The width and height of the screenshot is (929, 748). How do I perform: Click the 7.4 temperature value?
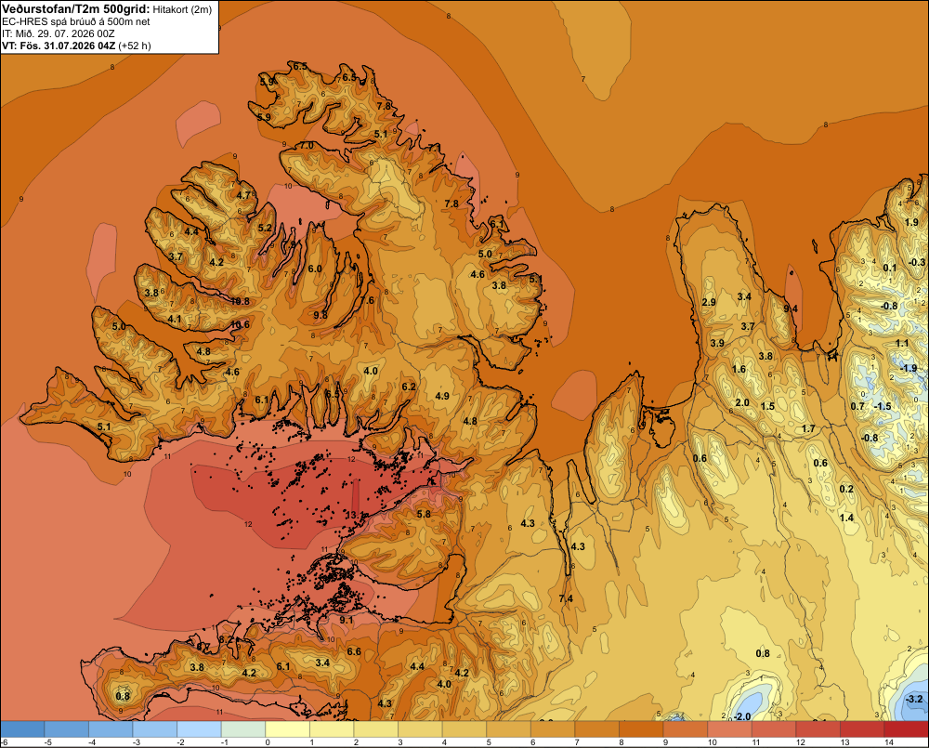(x=566, y=598)
